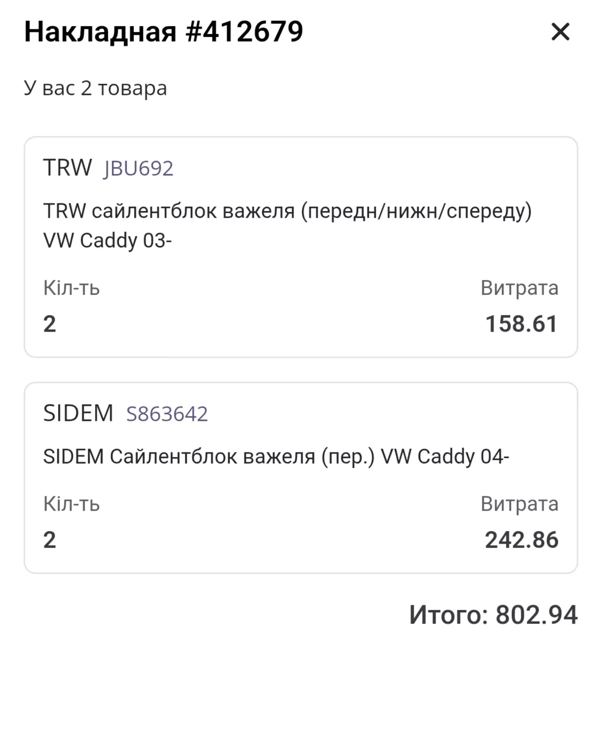Select the TRW brand name in first card
Viewport: 602px width, 753px height.
point(68,167)
